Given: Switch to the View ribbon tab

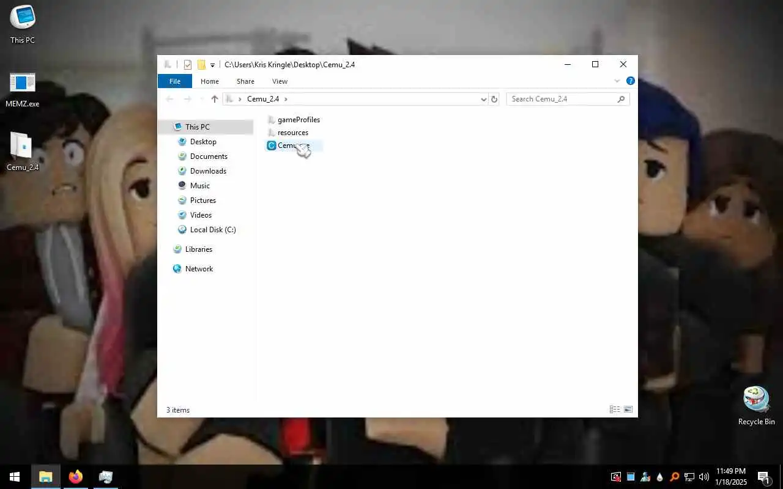Looking at the screenshot, I should [x=280, y=81].
